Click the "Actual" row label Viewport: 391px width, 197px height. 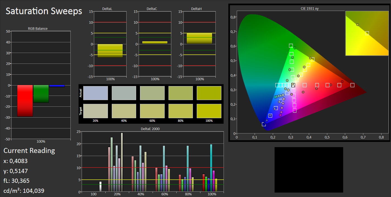(x=81, y=93)
